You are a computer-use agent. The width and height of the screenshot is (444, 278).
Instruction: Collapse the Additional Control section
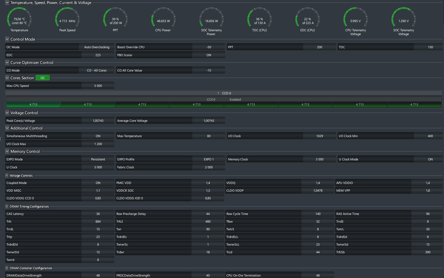click(x=7, y=128)
